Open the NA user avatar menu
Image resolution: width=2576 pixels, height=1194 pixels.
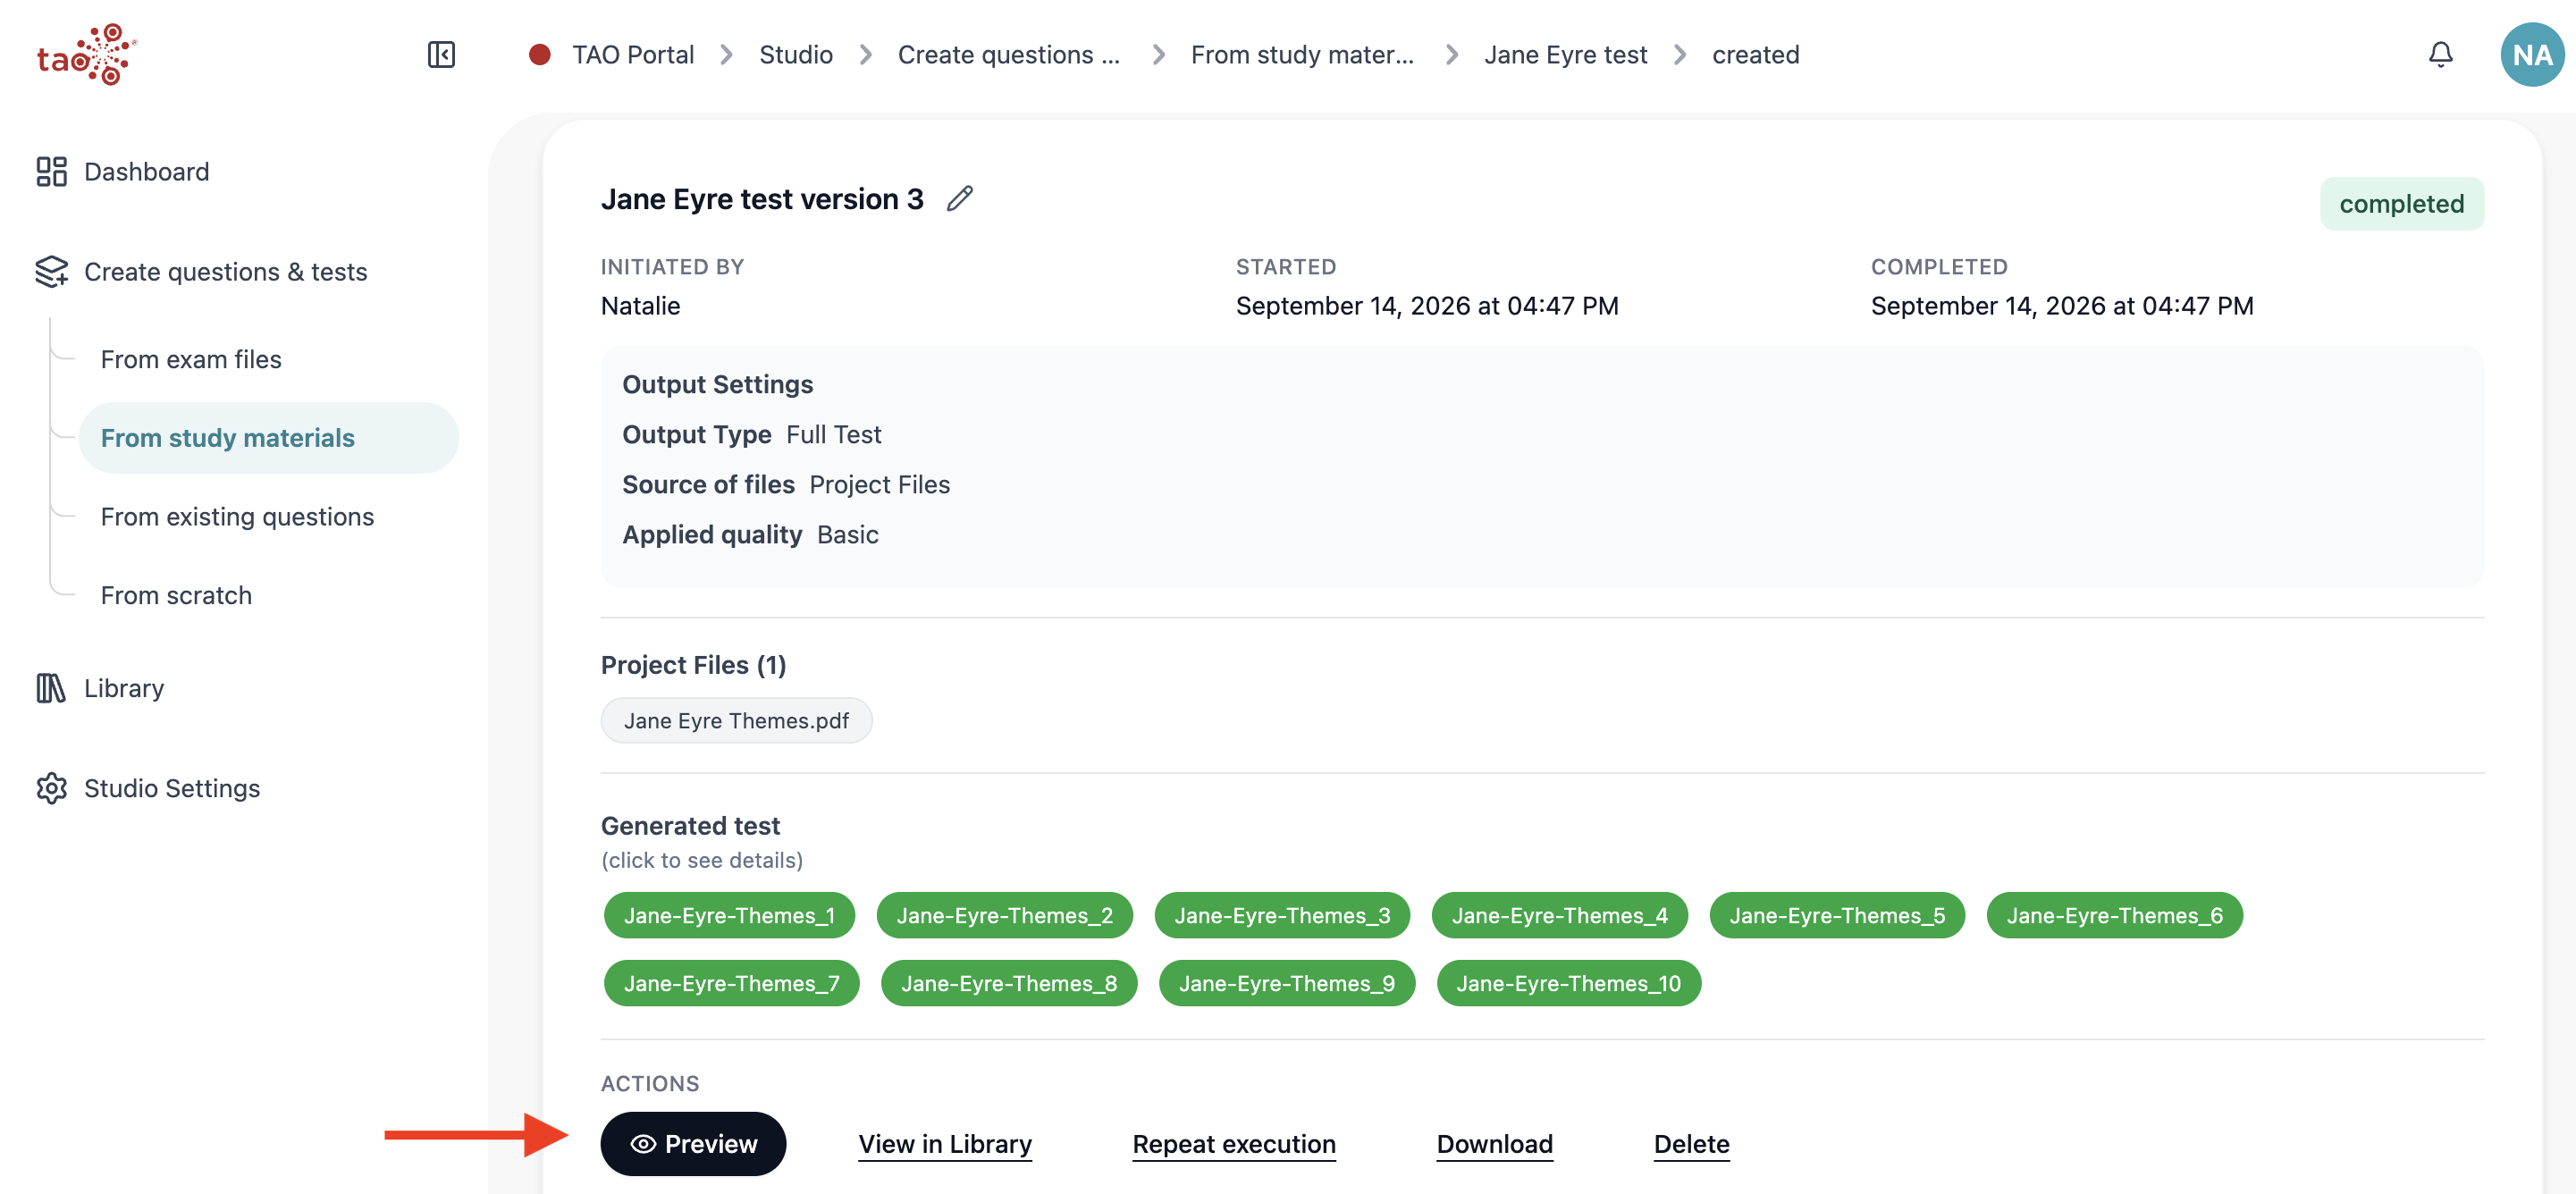pyautogui.click(x=2532, y=54)
